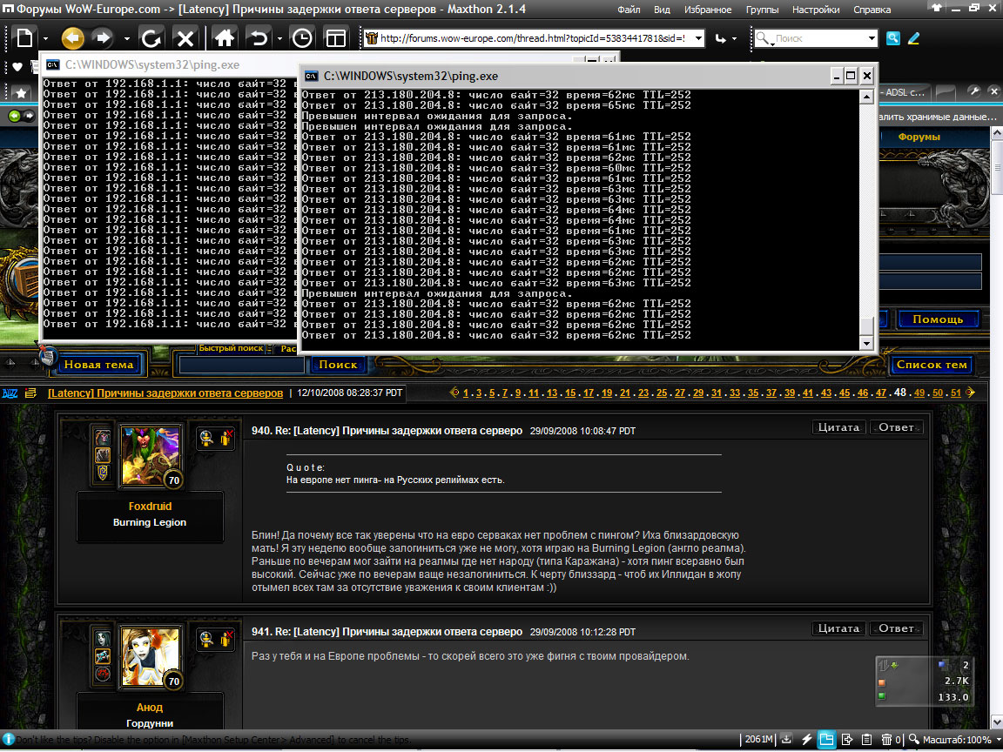Click the go arrow beside address bar
Screen dimensions: 1003x752
[721, 38]
